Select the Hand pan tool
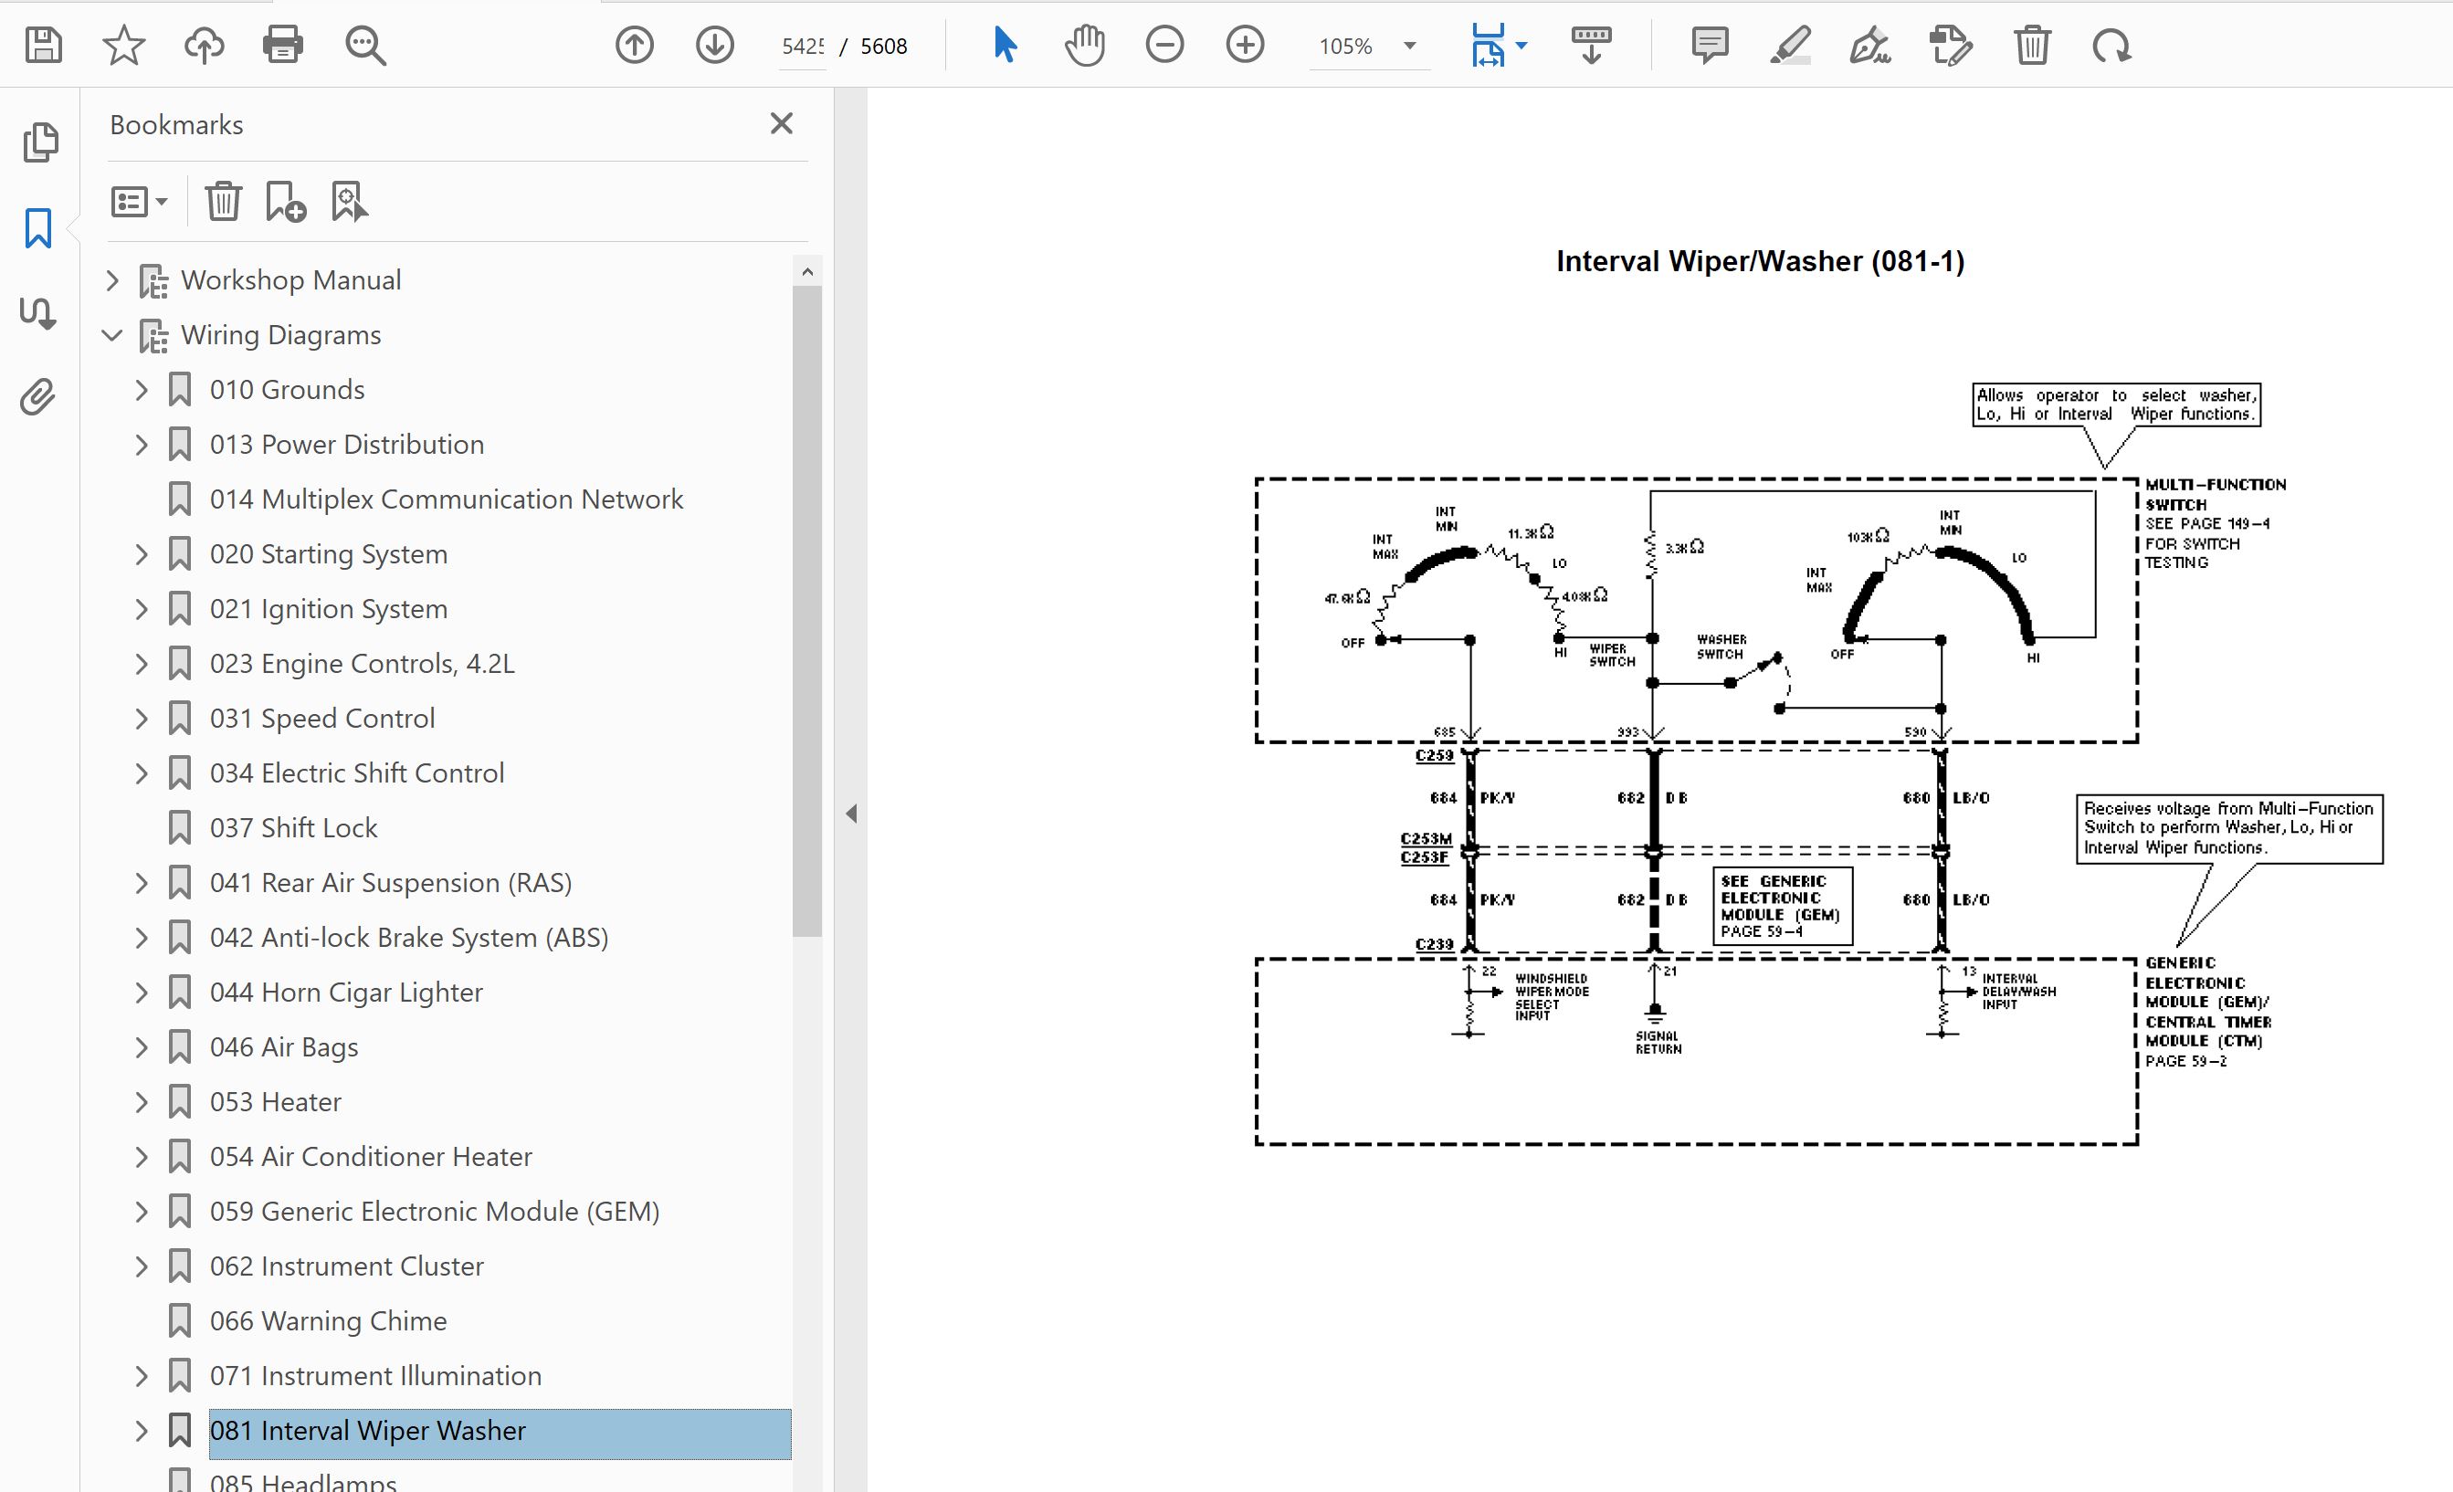This screenshot has width=2453, height=1492. point(1084,46)
